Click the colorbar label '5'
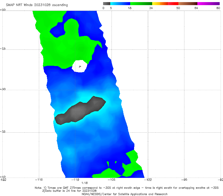Image resolution: width=223 pixels, height=196 pixels. (x=111, y=8)
